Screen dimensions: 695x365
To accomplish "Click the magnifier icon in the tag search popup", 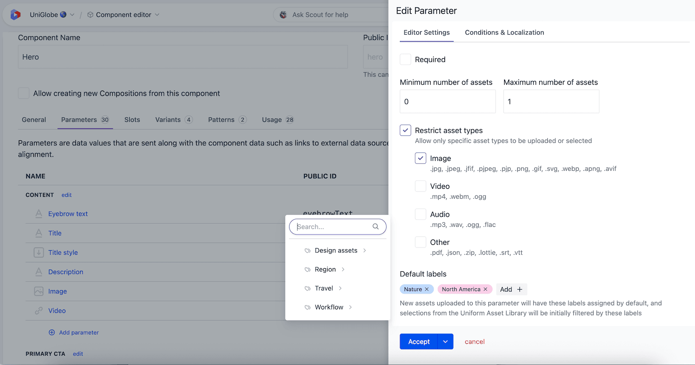I will (375, 226).
